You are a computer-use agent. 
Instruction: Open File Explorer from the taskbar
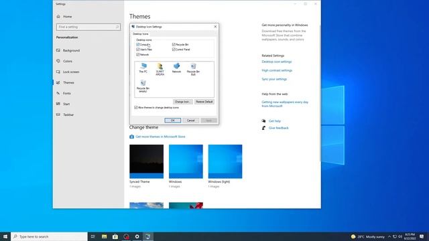[105, 236]
